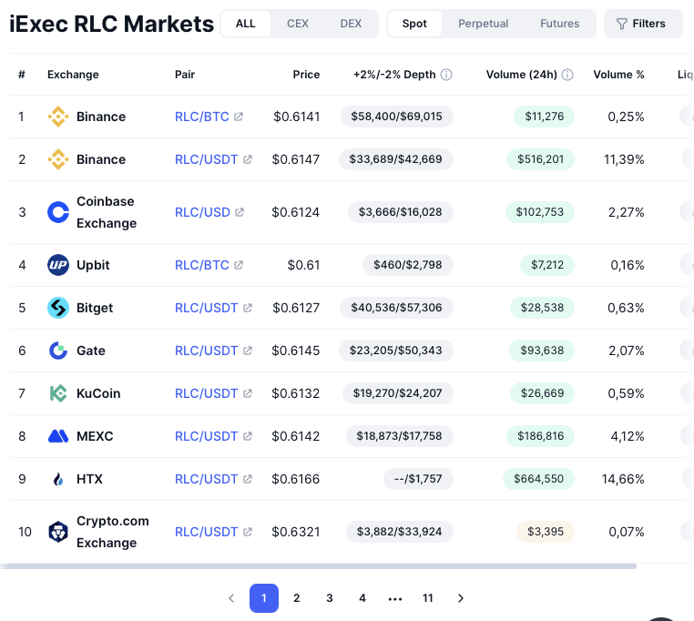Click the Bitget logo icon
The height and width of the screenshot is (621, 694).
[58, 308]
